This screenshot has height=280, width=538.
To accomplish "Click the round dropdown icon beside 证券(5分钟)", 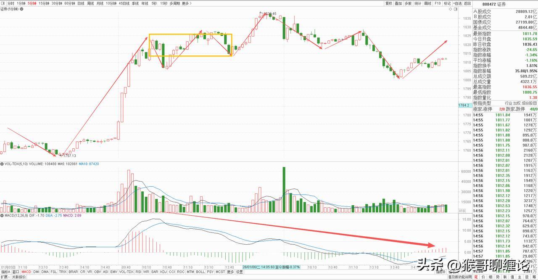I will click(x=21, y=9).
